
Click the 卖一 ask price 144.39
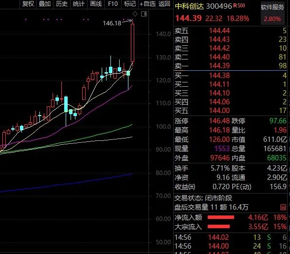point(219,66)
